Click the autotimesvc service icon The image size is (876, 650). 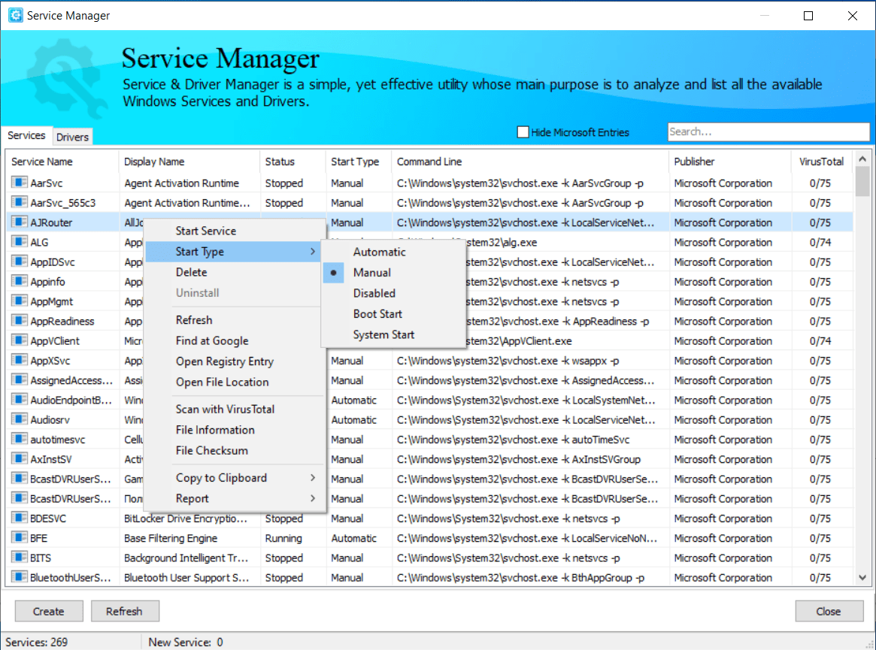pyautogui.click(x=20, y=439)
